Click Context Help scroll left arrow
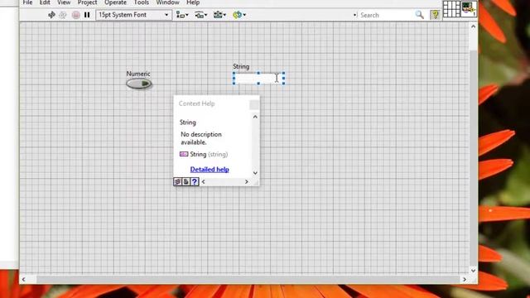Screen dimensions: 530x298 tap(203, 182)
